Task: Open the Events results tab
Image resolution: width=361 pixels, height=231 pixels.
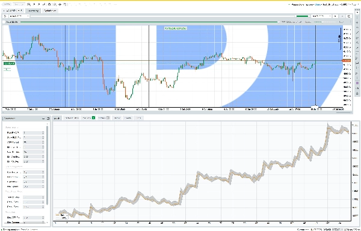Action: (128, 118)
